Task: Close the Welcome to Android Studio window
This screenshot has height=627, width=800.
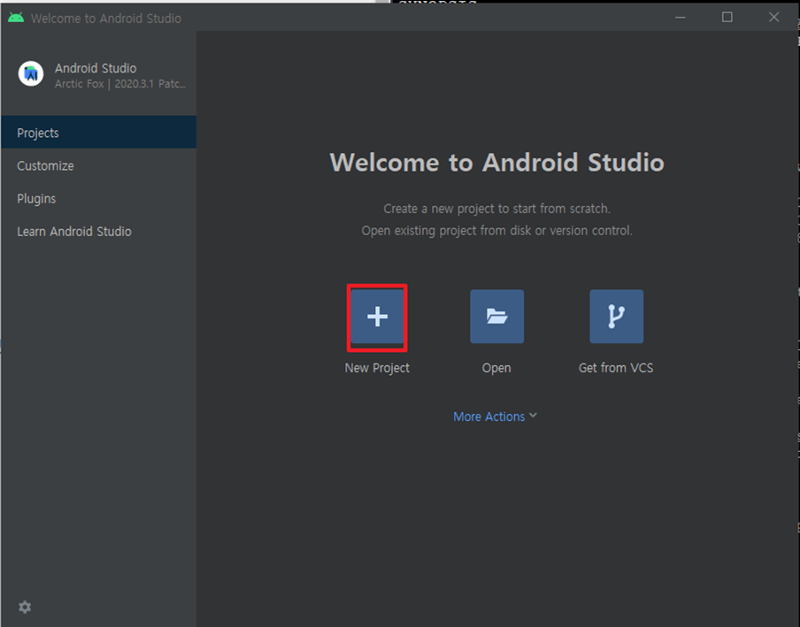Action: pos(774,18)
